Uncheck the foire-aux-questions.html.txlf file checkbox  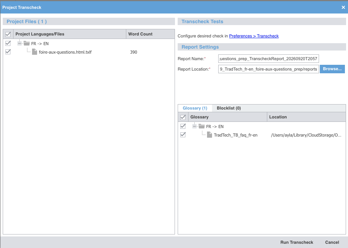pos(8,52)
